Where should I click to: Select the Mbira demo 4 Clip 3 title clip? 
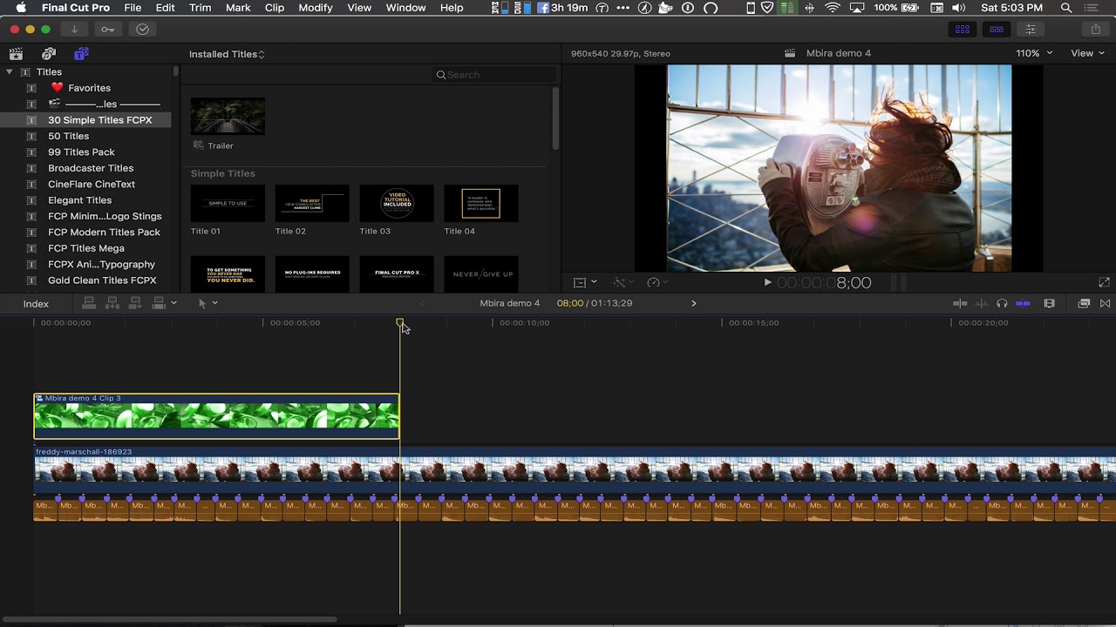pyautogui.click(x=216, y=416)
